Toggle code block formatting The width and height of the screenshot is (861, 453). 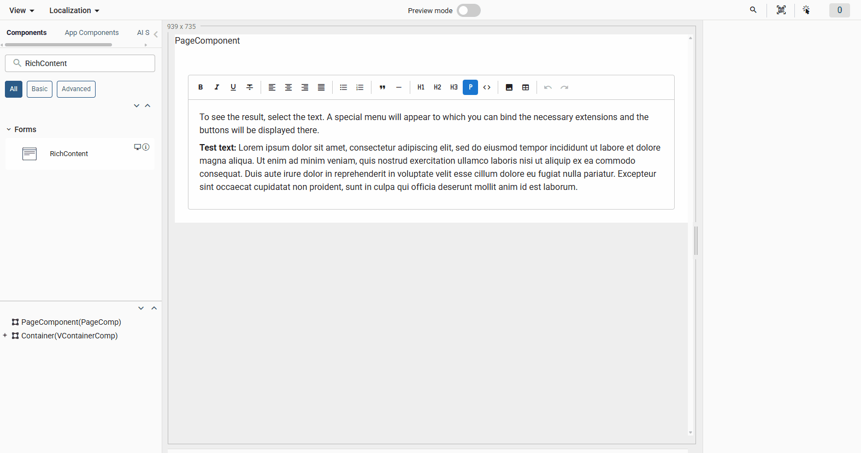pos(487,87)
